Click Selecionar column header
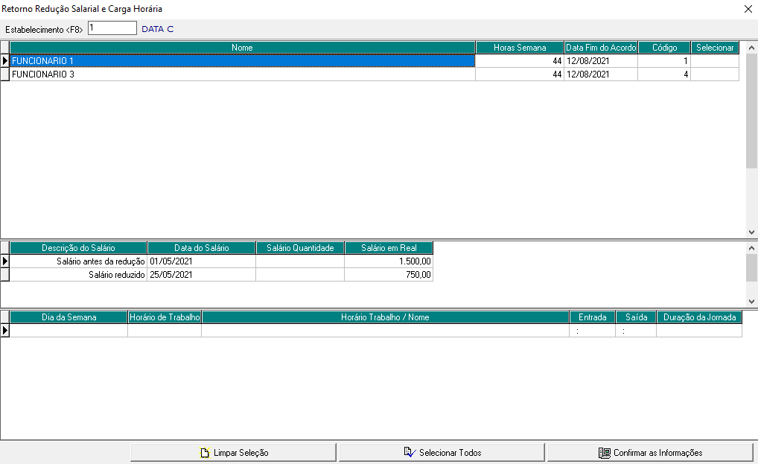758x464 pixels. 715,48
